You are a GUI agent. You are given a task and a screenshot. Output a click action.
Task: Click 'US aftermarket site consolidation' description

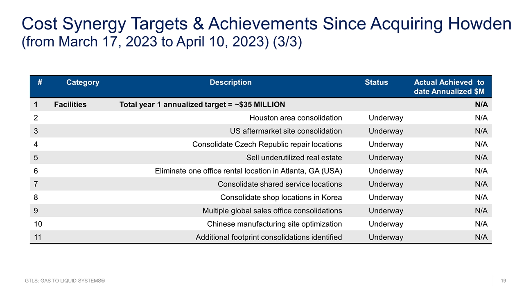[x=286, y=131]
